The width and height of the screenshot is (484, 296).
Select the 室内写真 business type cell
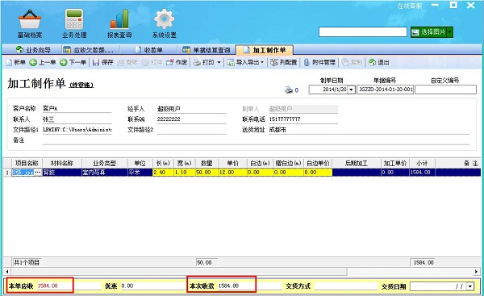[x=105, y=173]
